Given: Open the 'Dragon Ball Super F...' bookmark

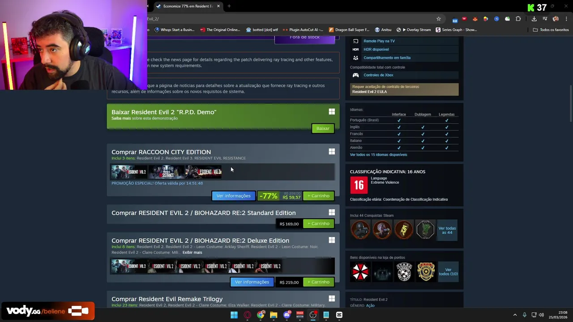Looking at the screenshot, I should [349, 30].
